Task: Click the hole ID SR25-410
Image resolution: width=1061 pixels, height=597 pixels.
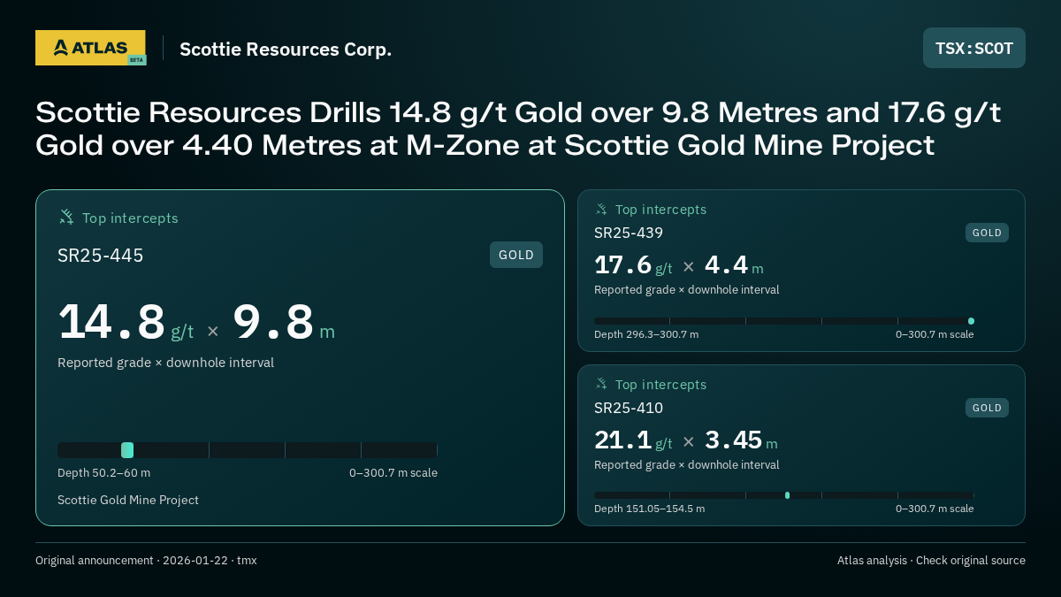Action: click(x=629, y=408)
